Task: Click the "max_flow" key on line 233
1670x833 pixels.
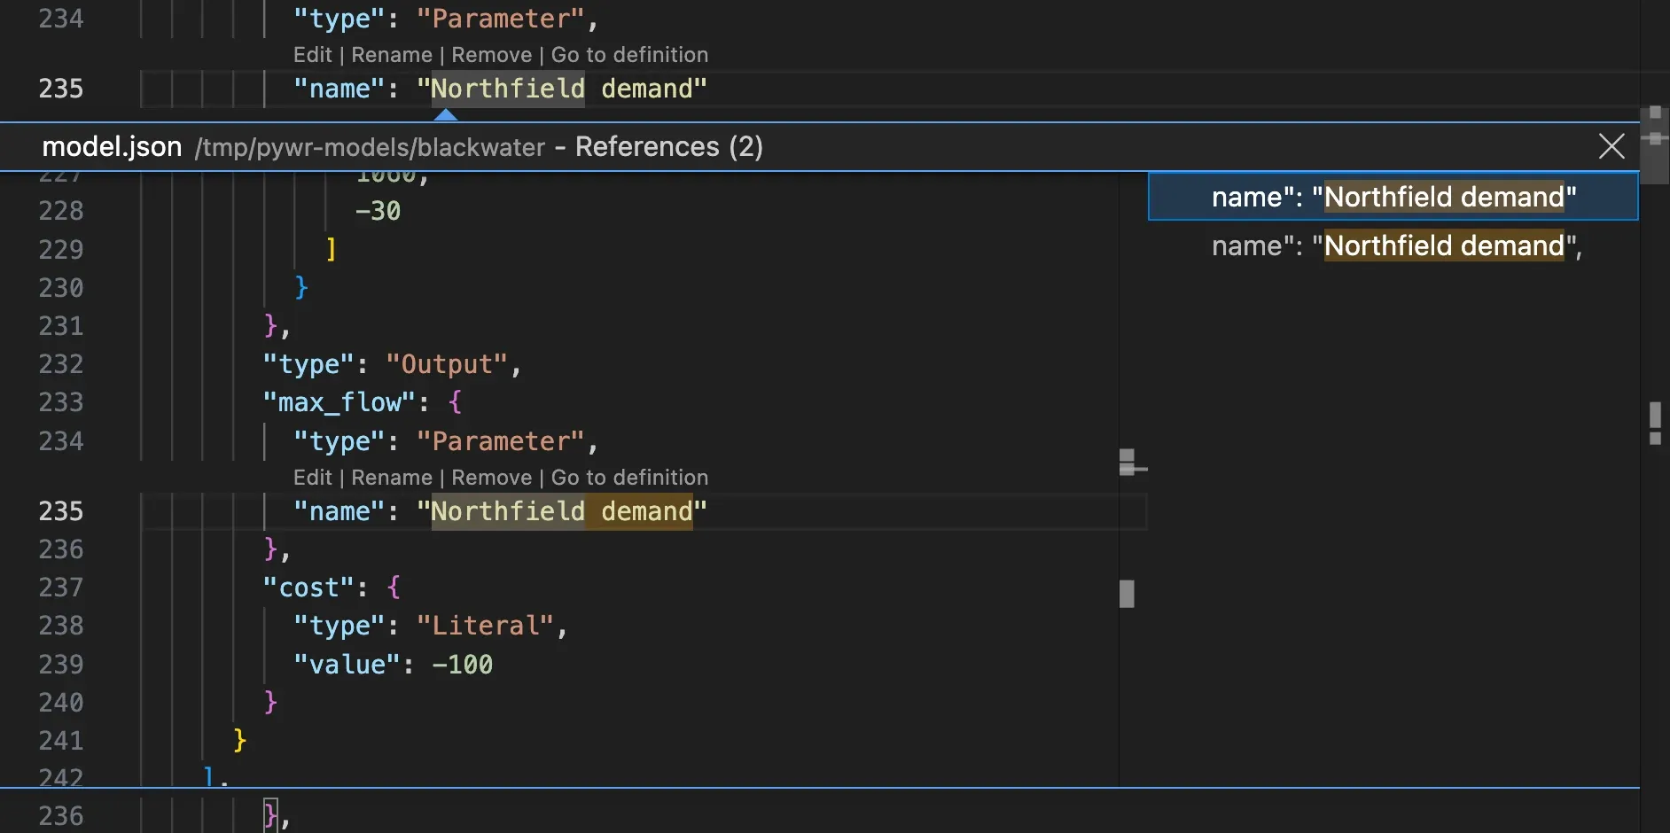Action: point(339,402)
